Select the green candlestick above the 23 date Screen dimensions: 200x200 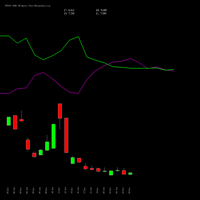point(111,173)
